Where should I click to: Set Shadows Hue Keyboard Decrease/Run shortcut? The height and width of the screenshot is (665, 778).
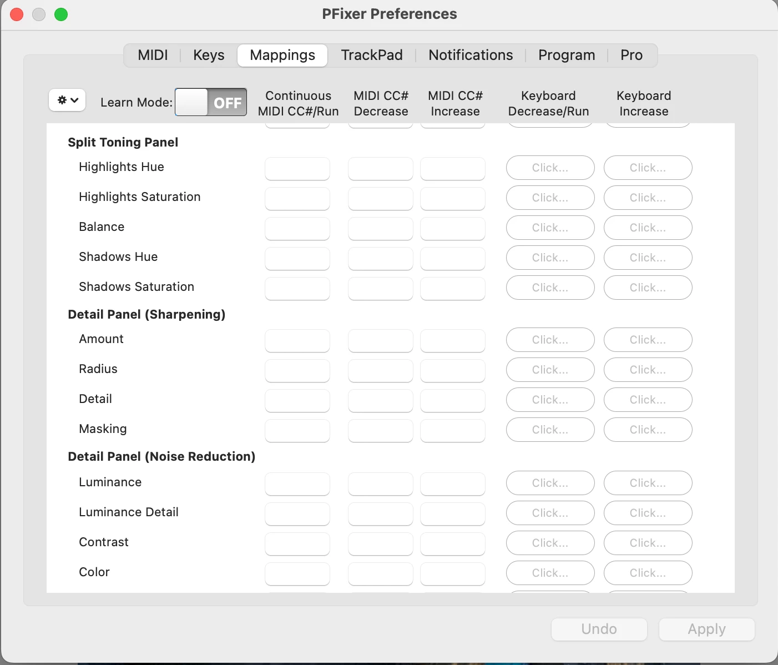pos(550,258)
